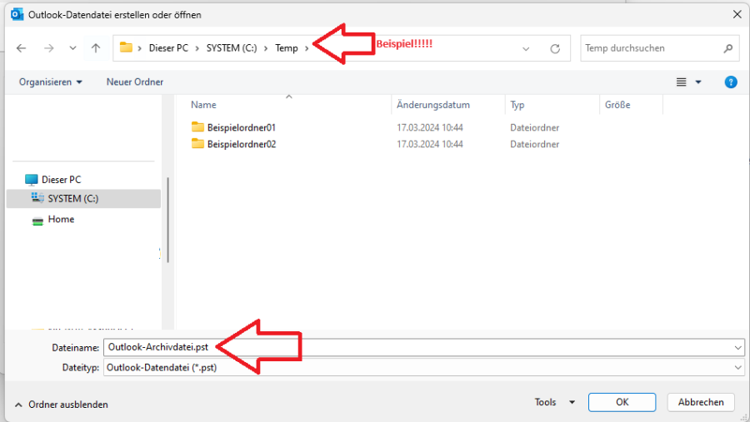
Task: Select the Home drive in navigation pane
Action: click(x=61, y=220)
